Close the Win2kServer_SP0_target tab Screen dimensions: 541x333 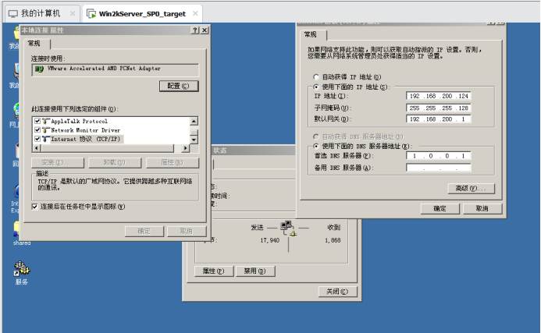pos(195,13)
